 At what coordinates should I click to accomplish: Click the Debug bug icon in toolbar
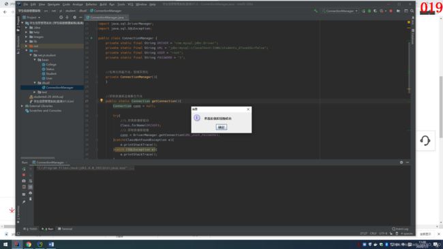pos(369,11)
